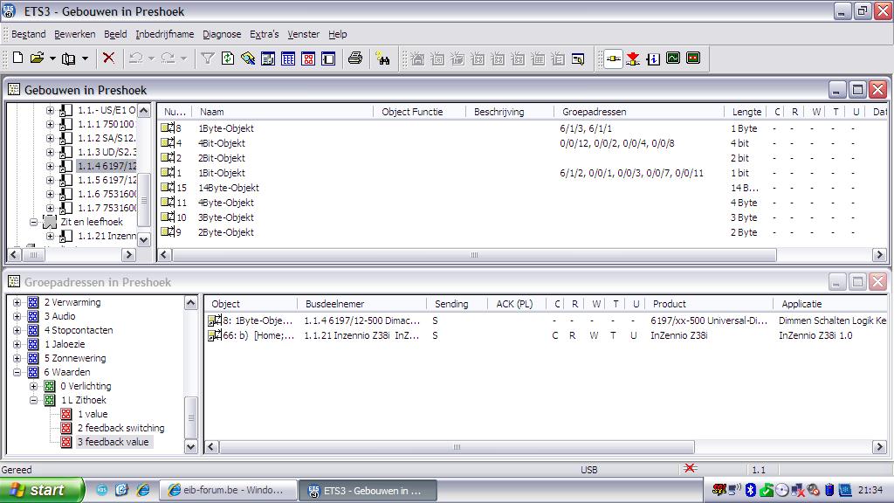
Task: Toggle the bus connection toolbar button
Action: coord(613,59)
